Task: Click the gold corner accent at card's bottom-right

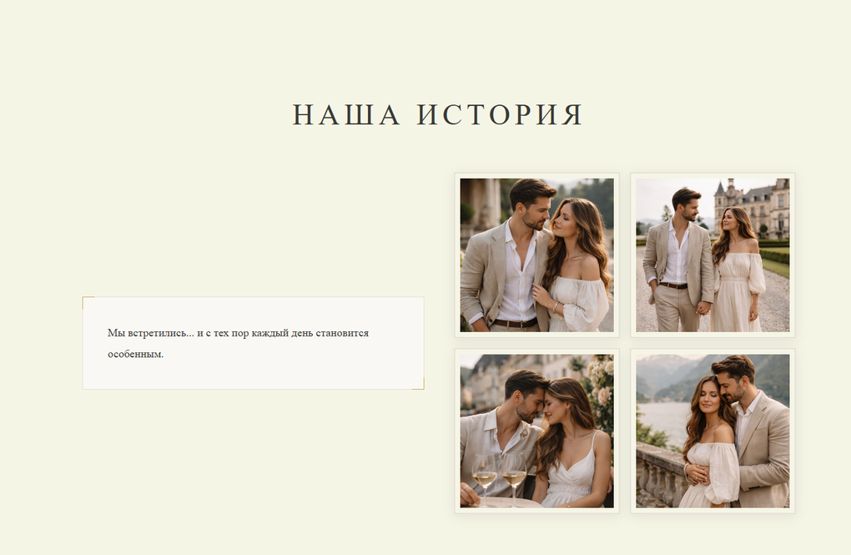Action: [x=420, y=386]
